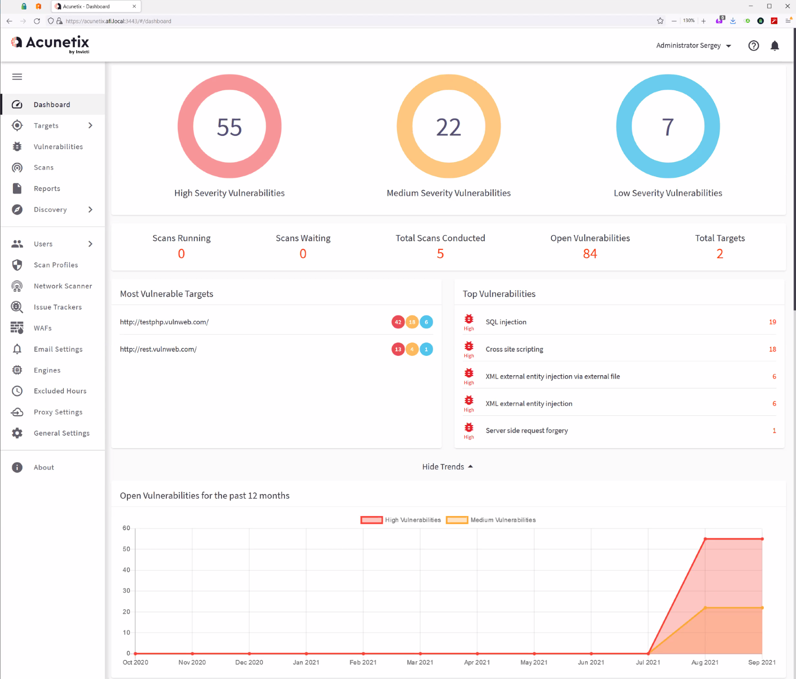Image resolution: width=796 pixels, height=679 pixels.
Task: Open the Network Scanner icon
Action: [17, 286]
